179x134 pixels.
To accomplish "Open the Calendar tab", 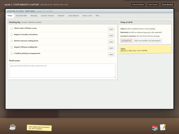I will (61, 16).
